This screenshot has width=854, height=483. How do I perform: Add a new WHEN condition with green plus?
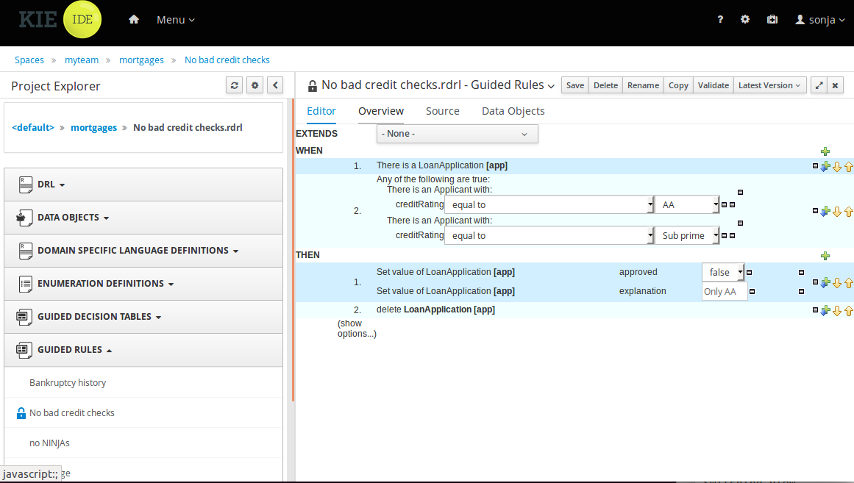(x=825, y=151)
